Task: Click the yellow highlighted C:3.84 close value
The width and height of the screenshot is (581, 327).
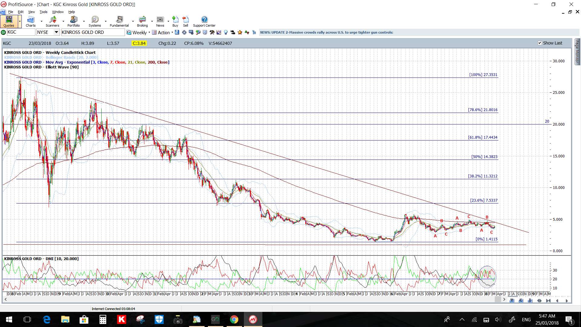Action: 139,43
